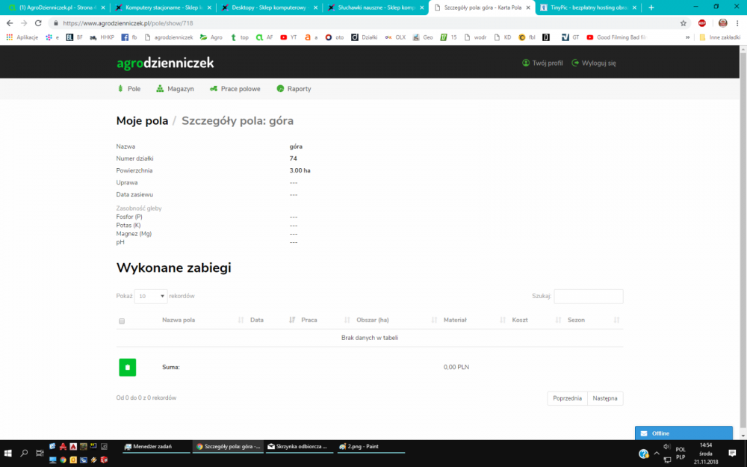The width and height of the screenshot is (747, 467).
Task: Click the green trash delete button
Action: click(x=127, y=367)
